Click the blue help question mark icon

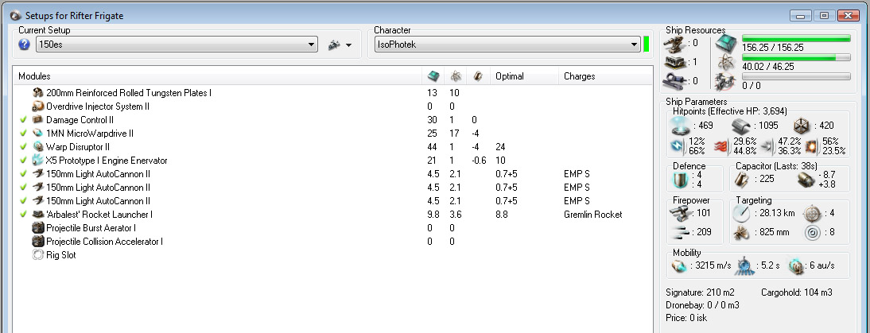click(x=24, y=45)
